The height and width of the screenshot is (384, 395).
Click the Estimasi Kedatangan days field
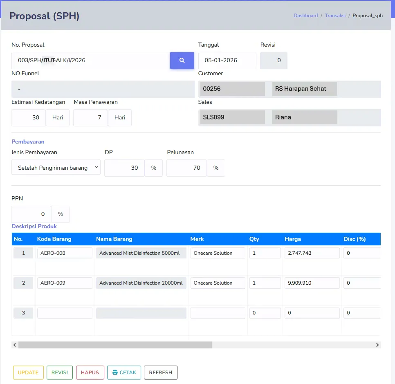(x=29, y=118)
